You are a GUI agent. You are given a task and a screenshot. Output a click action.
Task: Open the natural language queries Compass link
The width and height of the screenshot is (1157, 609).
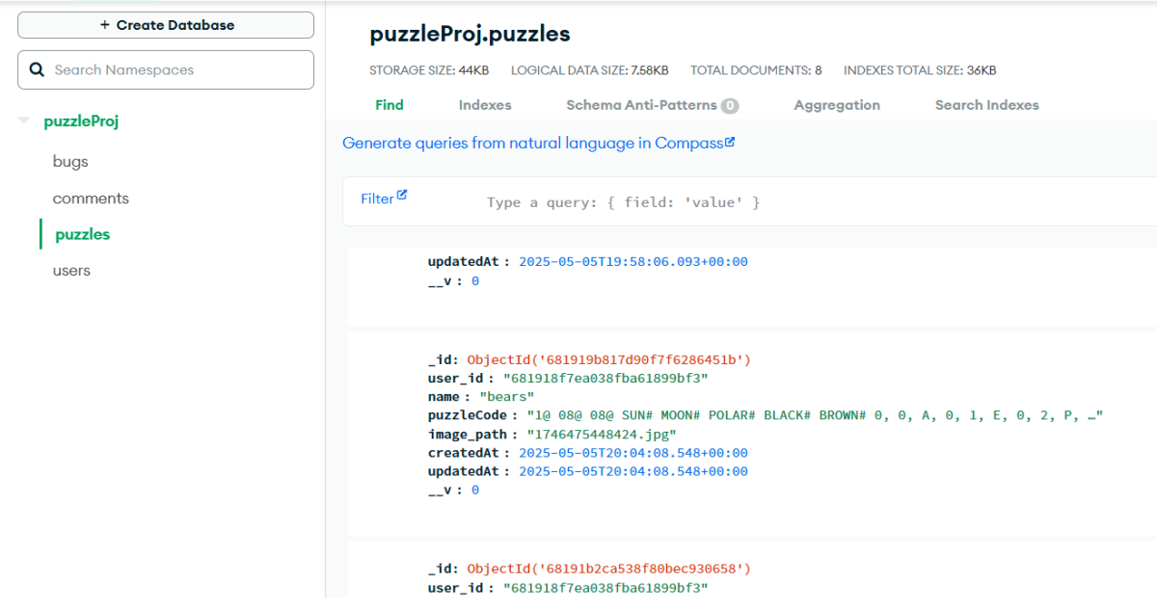click(x=530, y=142)
